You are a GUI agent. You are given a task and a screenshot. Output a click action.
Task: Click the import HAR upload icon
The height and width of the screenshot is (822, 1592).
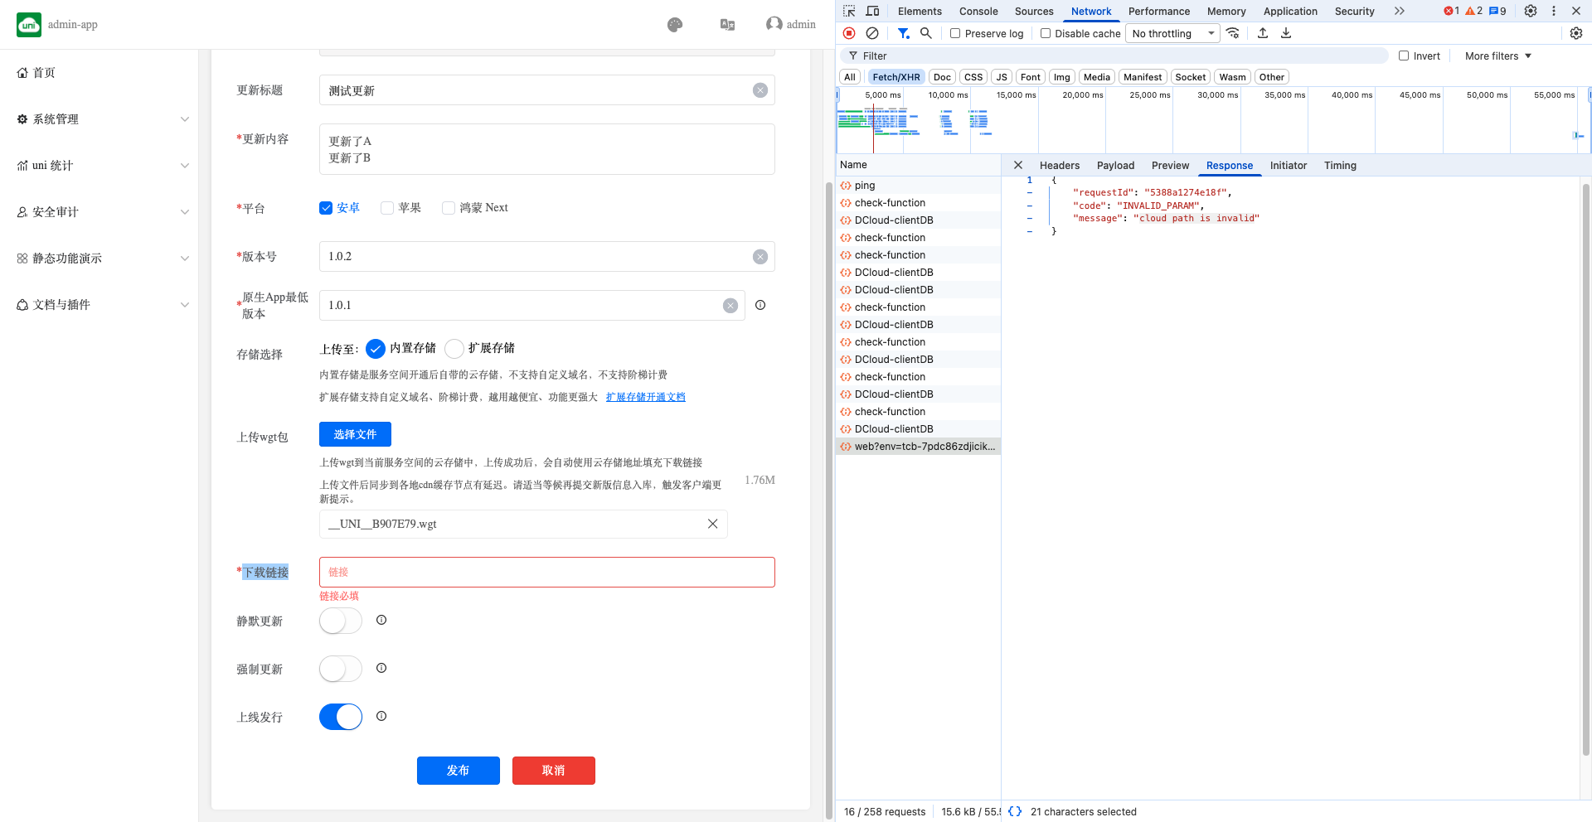(1263, 33)
